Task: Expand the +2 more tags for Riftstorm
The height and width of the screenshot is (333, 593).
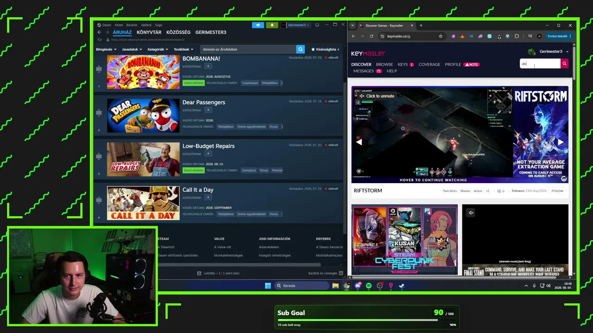Action: (x=487, y=191)
